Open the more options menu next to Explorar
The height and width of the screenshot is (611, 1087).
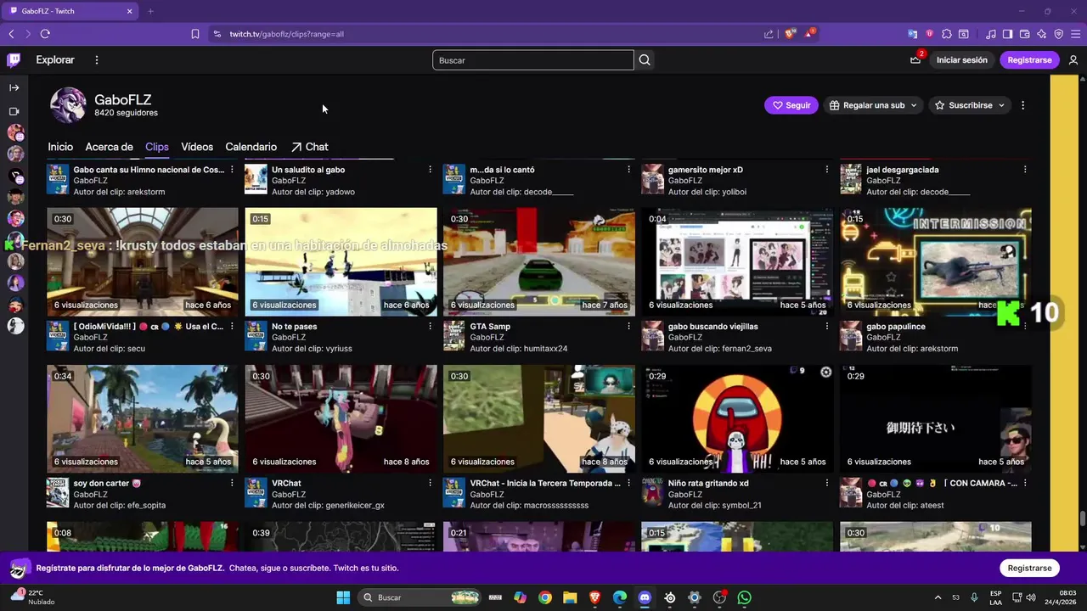tap(97, 60)
